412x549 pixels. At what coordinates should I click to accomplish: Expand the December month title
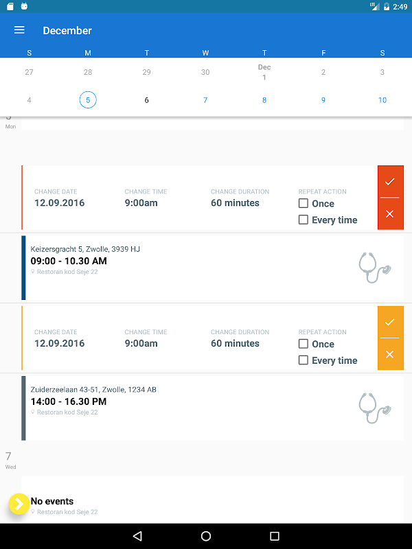click(67, 30)
